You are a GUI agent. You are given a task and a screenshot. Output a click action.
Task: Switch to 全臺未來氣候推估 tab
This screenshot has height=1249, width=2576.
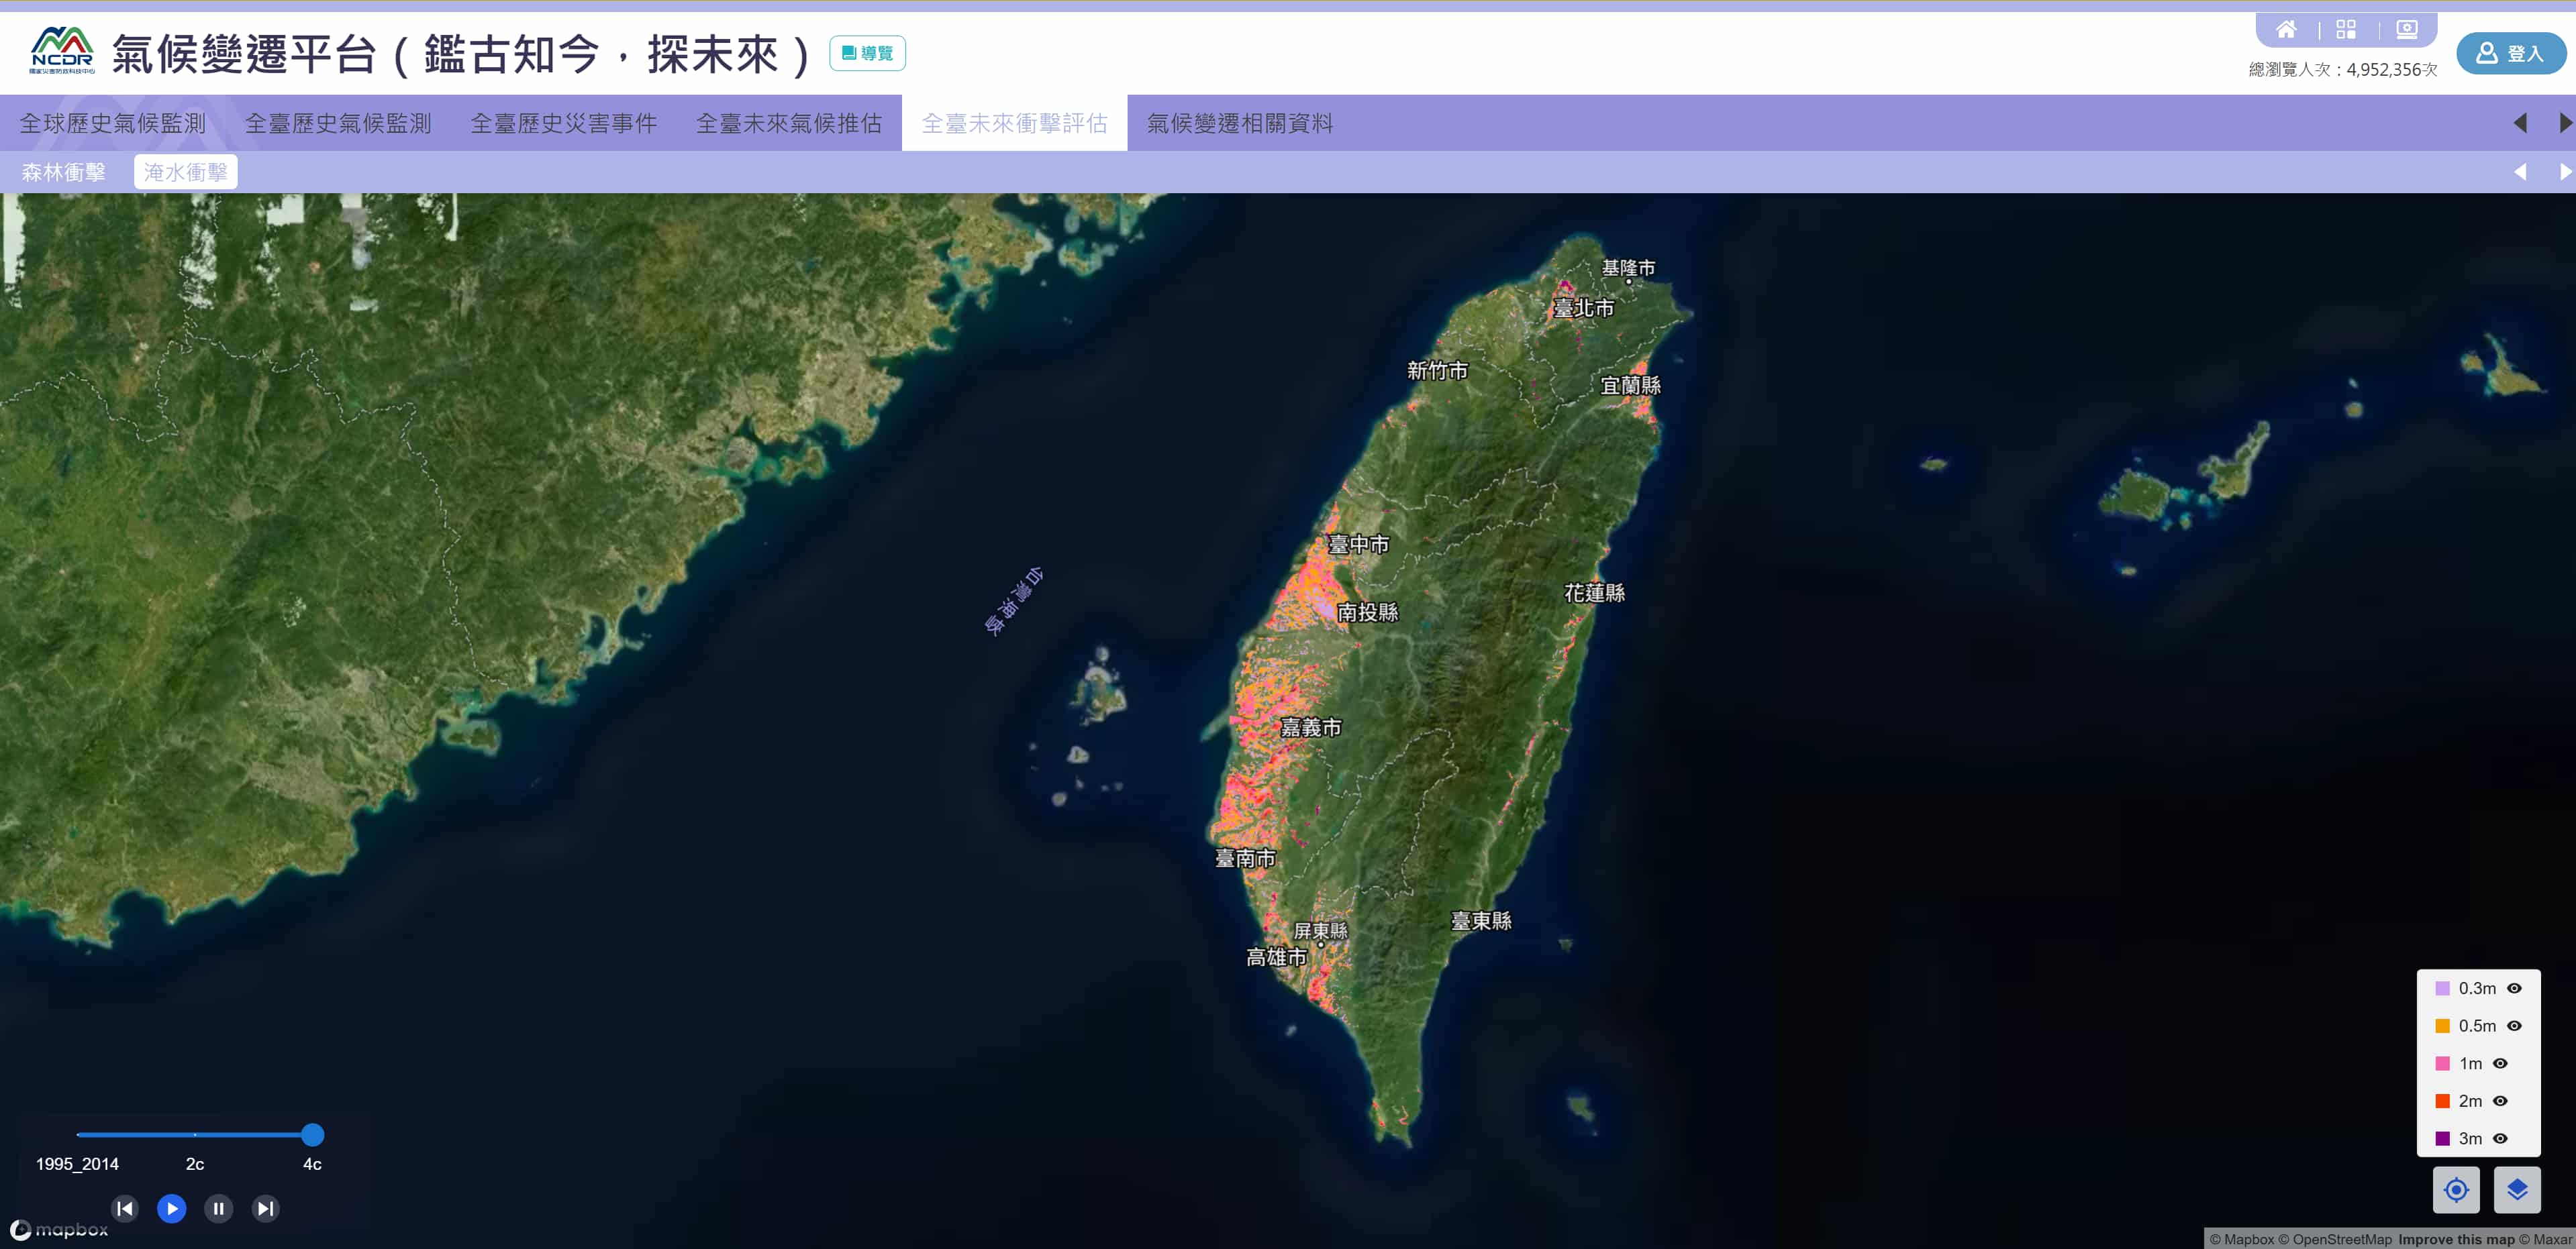pos(789,123)
